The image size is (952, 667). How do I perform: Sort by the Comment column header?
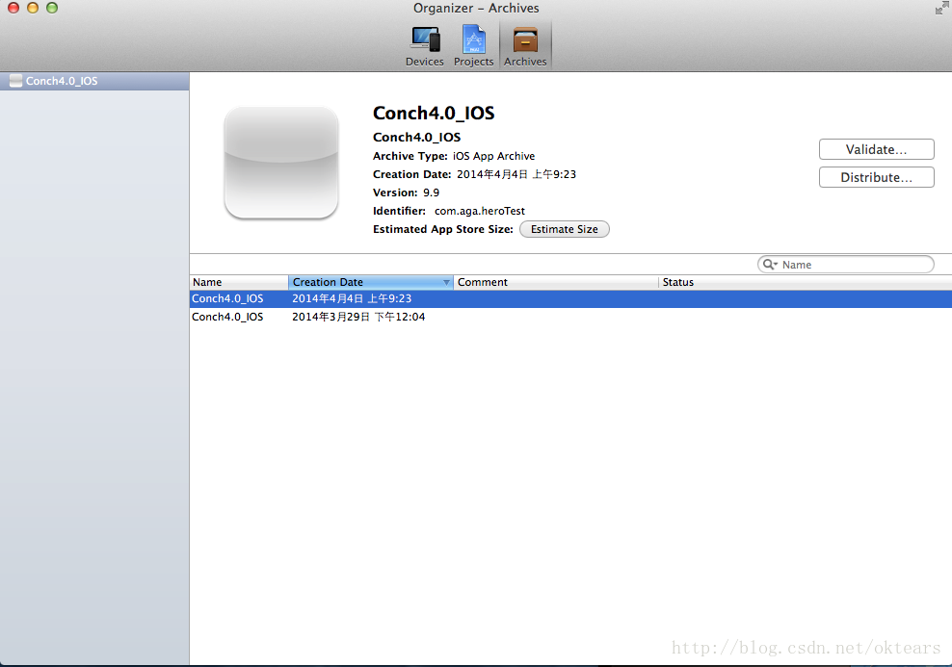pyautogui.click(x=556, y=282)
